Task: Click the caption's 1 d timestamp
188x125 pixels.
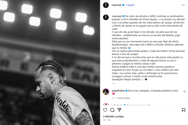Action: coord(113,83)
